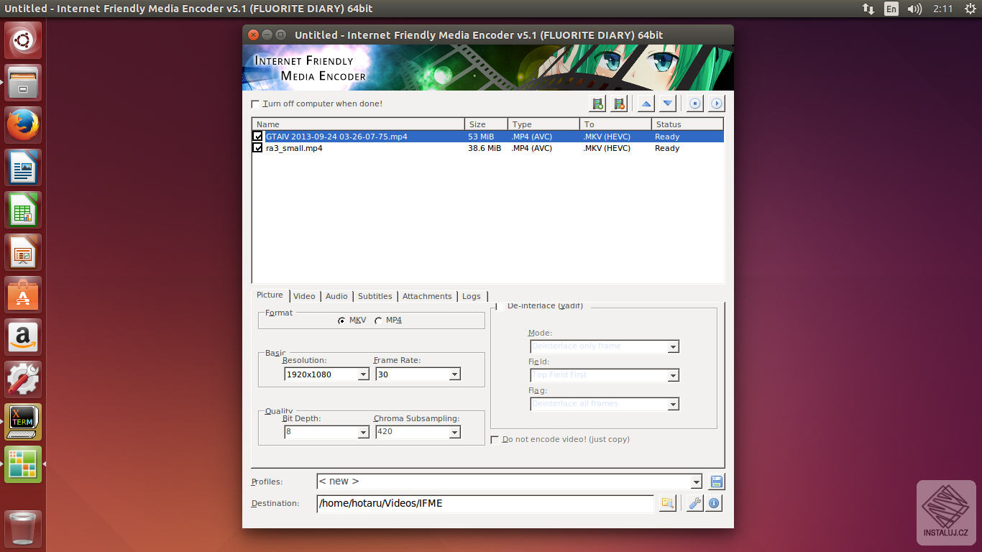Stop the encoding process
Viewport: 982px width, 552px height.
[x=695, y=103]
